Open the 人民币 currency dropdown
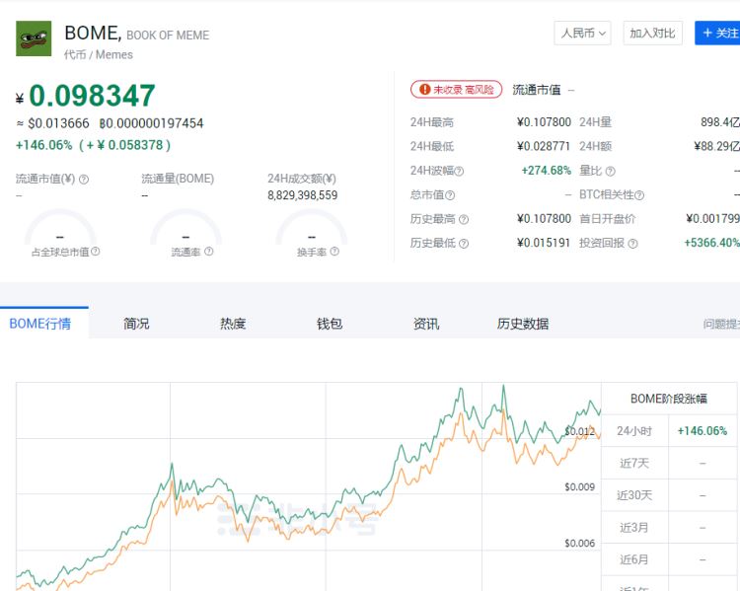The image size is (740, 591). 583,34
